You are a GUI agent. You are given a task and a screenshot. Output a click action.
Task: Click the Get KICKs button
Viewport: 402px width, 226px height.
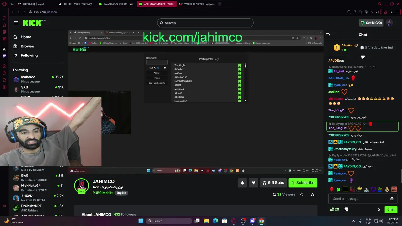pos(371,23)
